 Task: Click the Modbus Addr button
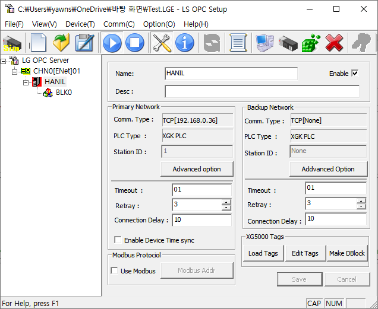click(197, 270)
